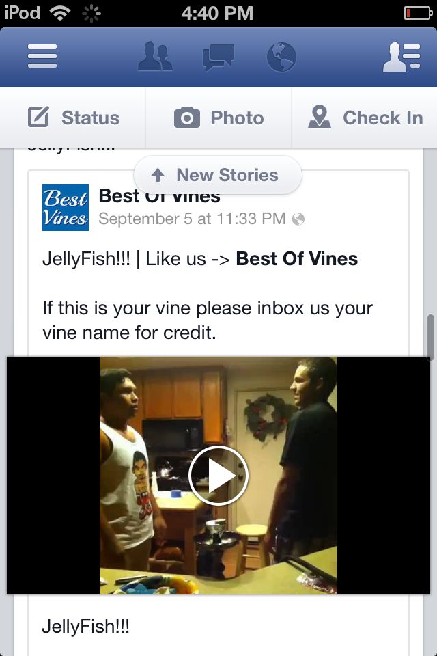Tap the Check In location pin icon
The height and width of the screenshot is (656, 437).
tap(320, 116)
